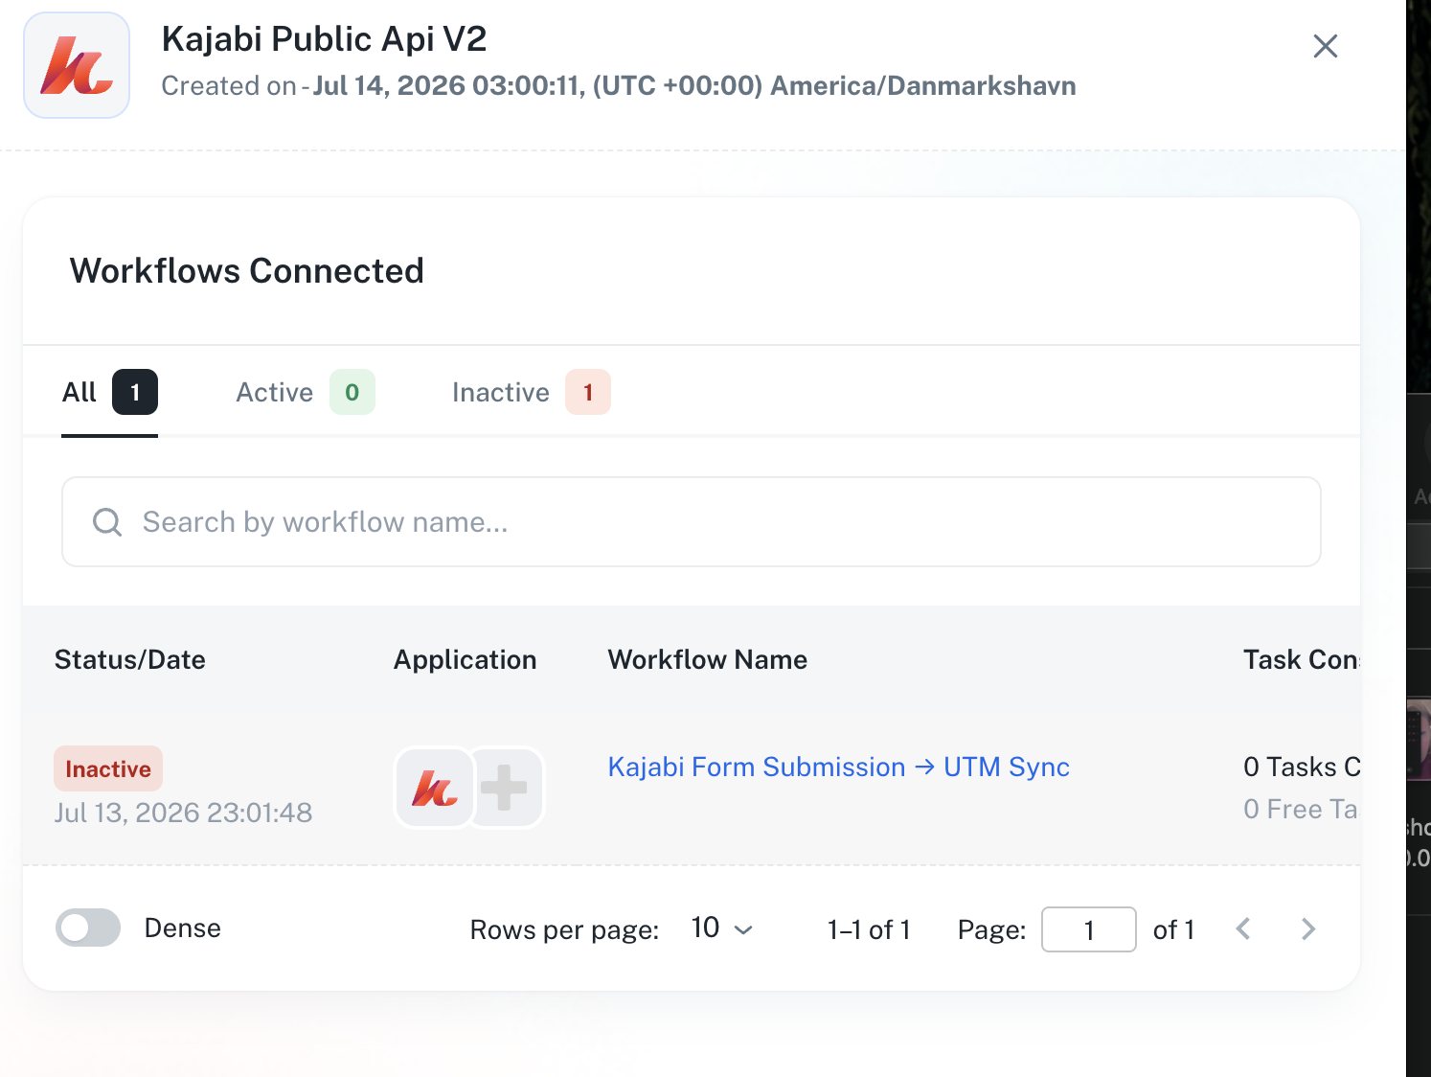The image size is (1431, 1077).
Task: Switch to the Inactive tab
Action: 531,392
